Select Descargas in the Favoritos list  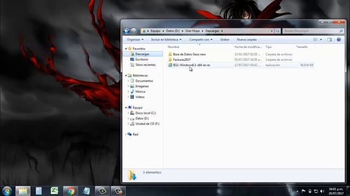click(x=143, y=54)
